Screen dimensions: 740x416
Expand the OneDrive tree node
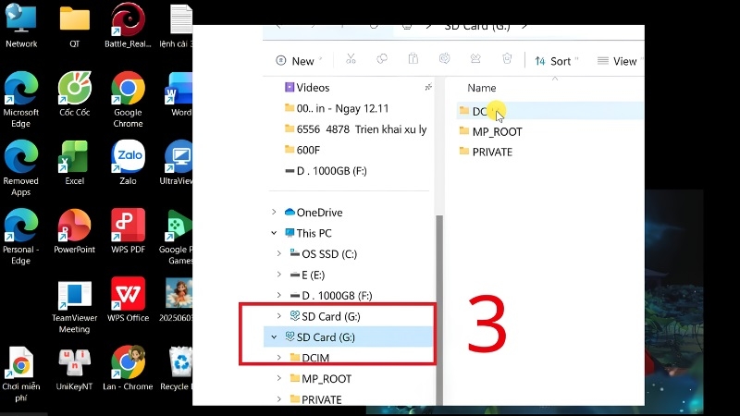[274, 213]
